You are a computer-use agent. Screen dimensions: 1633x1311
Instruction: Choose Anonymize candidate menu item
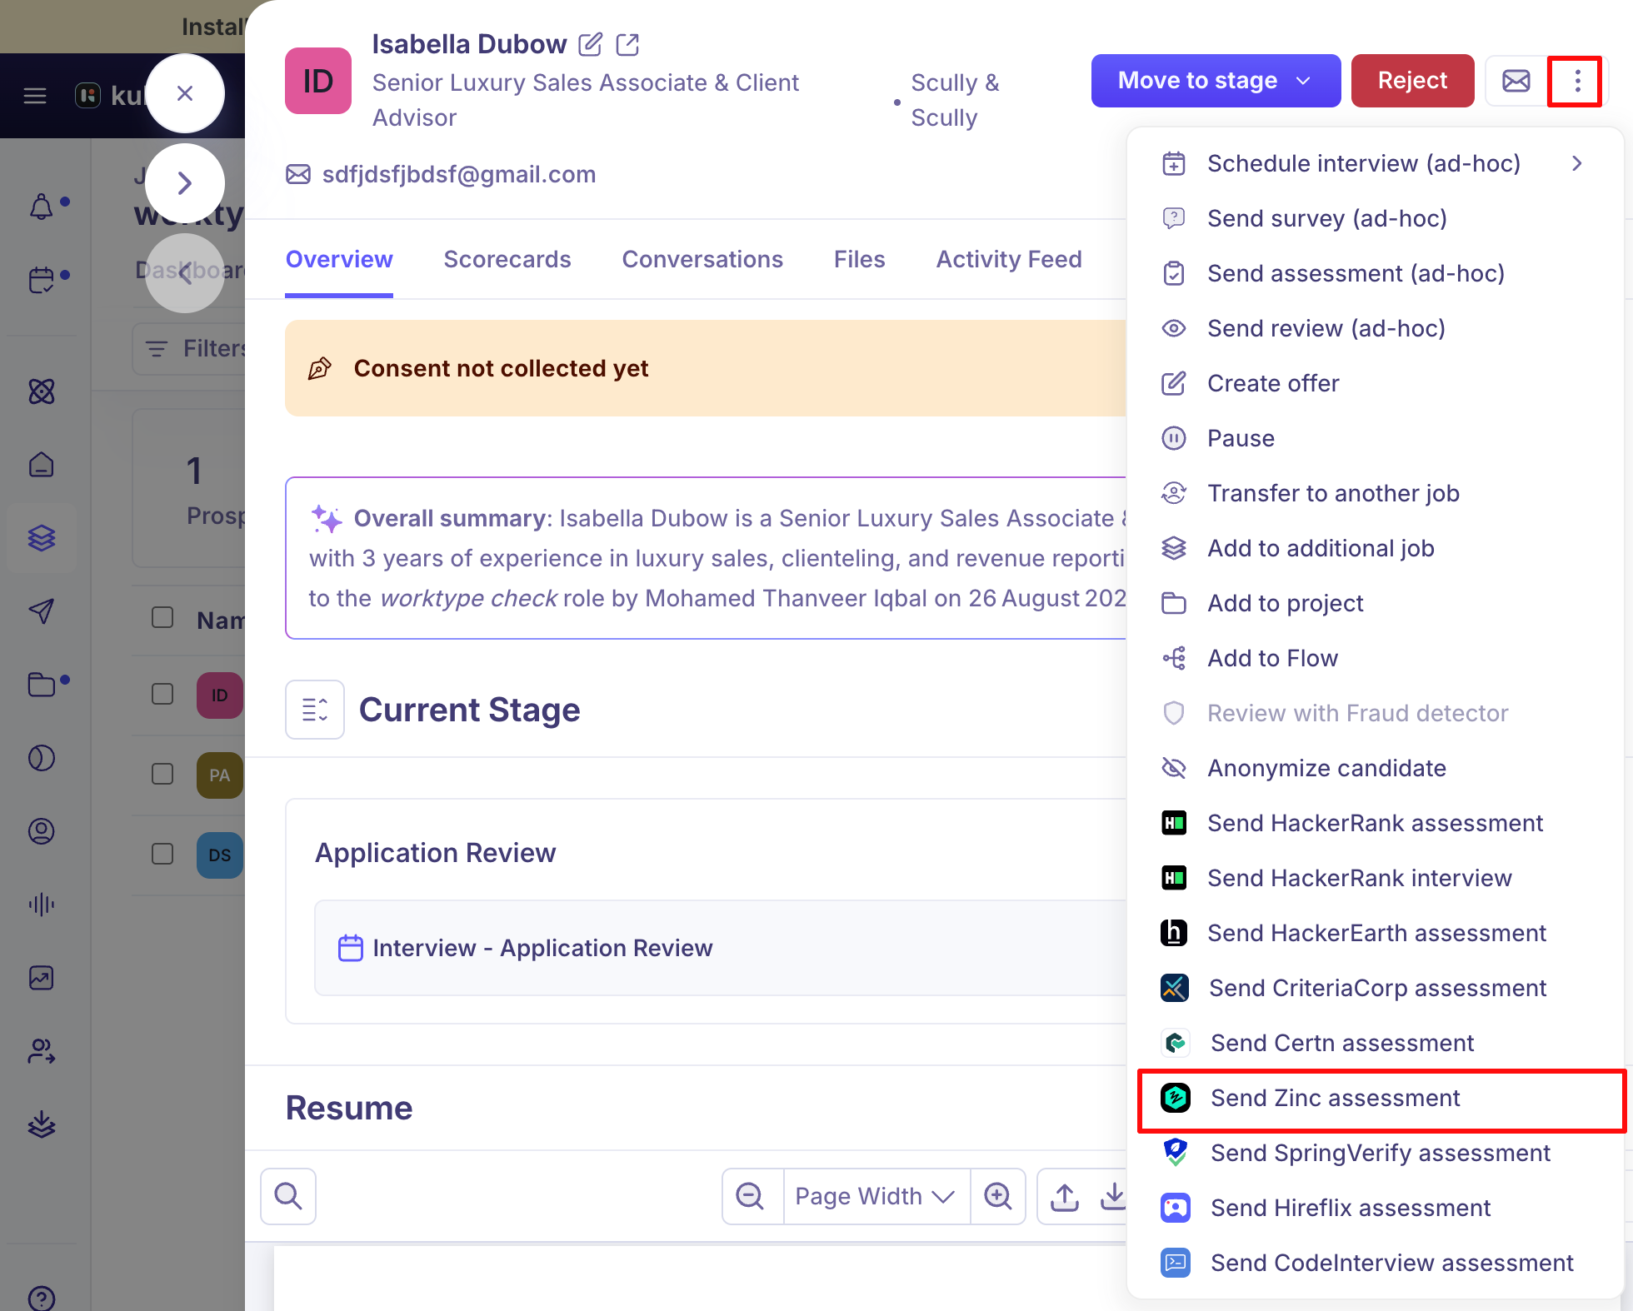click(1375, 768)
